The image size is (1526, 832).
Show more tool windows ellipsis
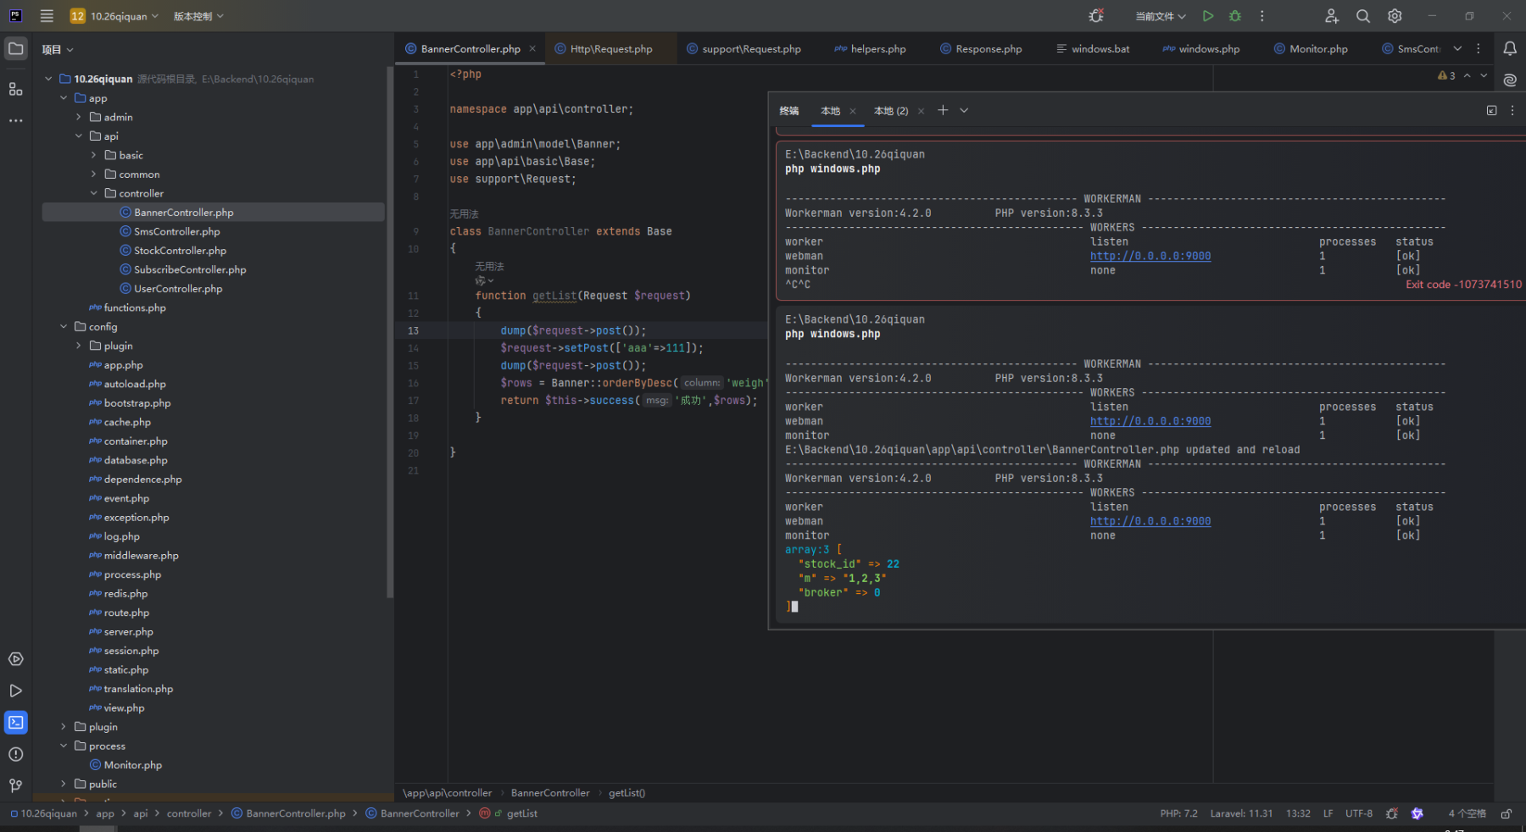[16, 120]
